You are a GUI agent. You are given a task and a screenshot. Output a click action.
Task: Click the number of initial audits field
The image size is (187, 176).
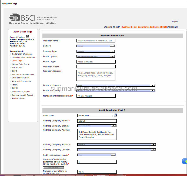tap(97, 162)
